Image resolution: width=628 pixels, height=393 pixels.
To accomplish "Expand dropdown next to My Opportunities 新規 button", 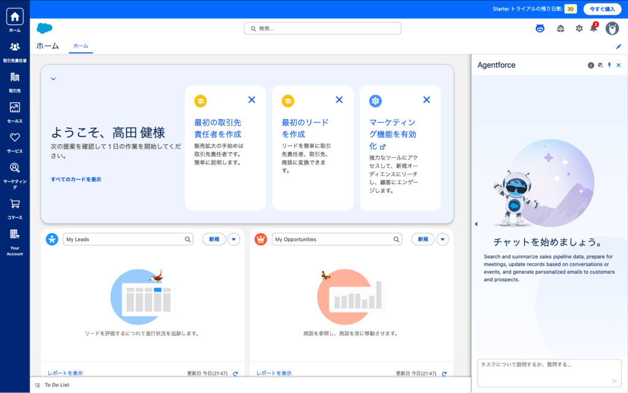I will tap(443, 239).
